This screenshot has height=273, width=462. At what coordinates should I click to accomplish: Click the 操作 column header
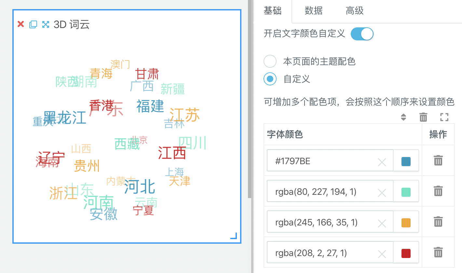point(438,134)
